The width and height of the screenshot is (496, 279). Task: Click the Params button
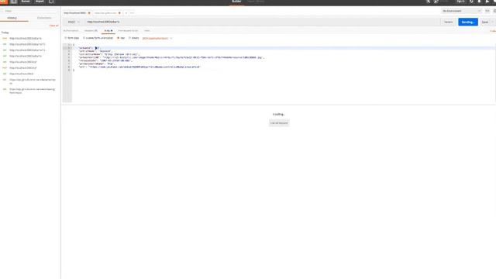[x=448, y=22]
